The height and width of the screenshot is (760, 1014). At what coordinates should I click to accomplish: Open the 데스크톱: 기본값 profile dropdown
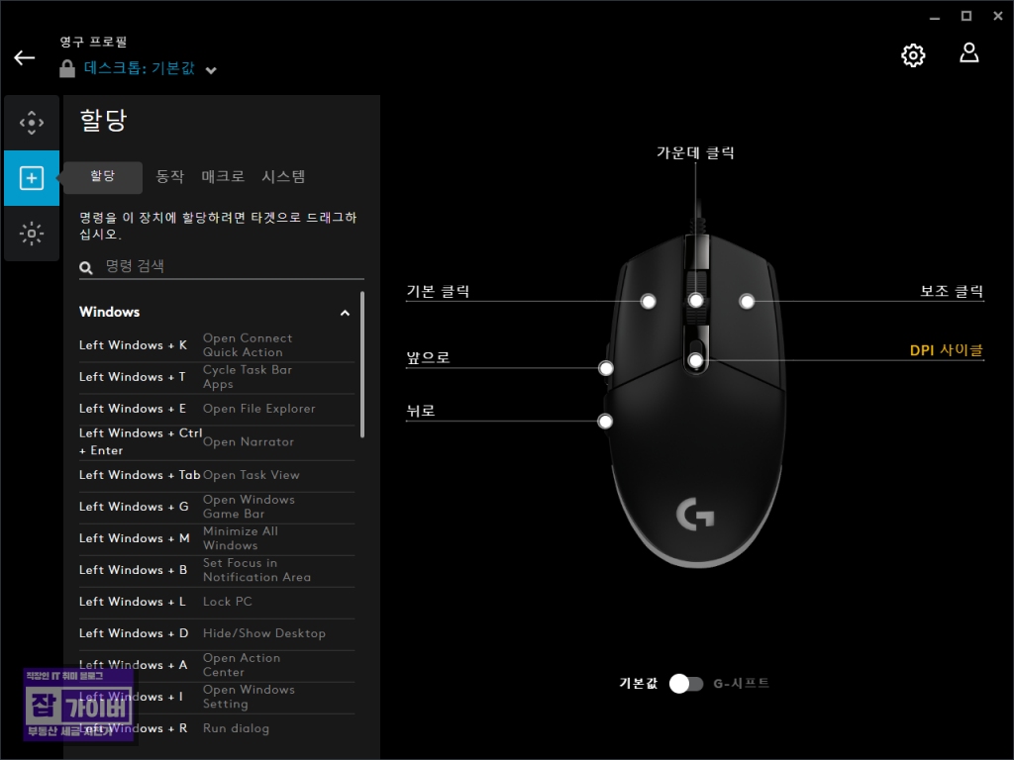(151, 68)
